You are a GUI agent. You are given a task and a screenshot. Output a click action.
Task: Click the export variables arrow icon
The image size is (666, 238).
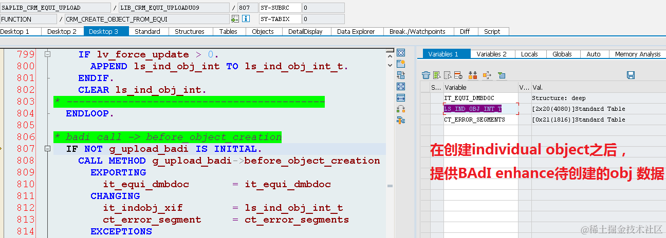pyautogui.click(x=487, y=75)
